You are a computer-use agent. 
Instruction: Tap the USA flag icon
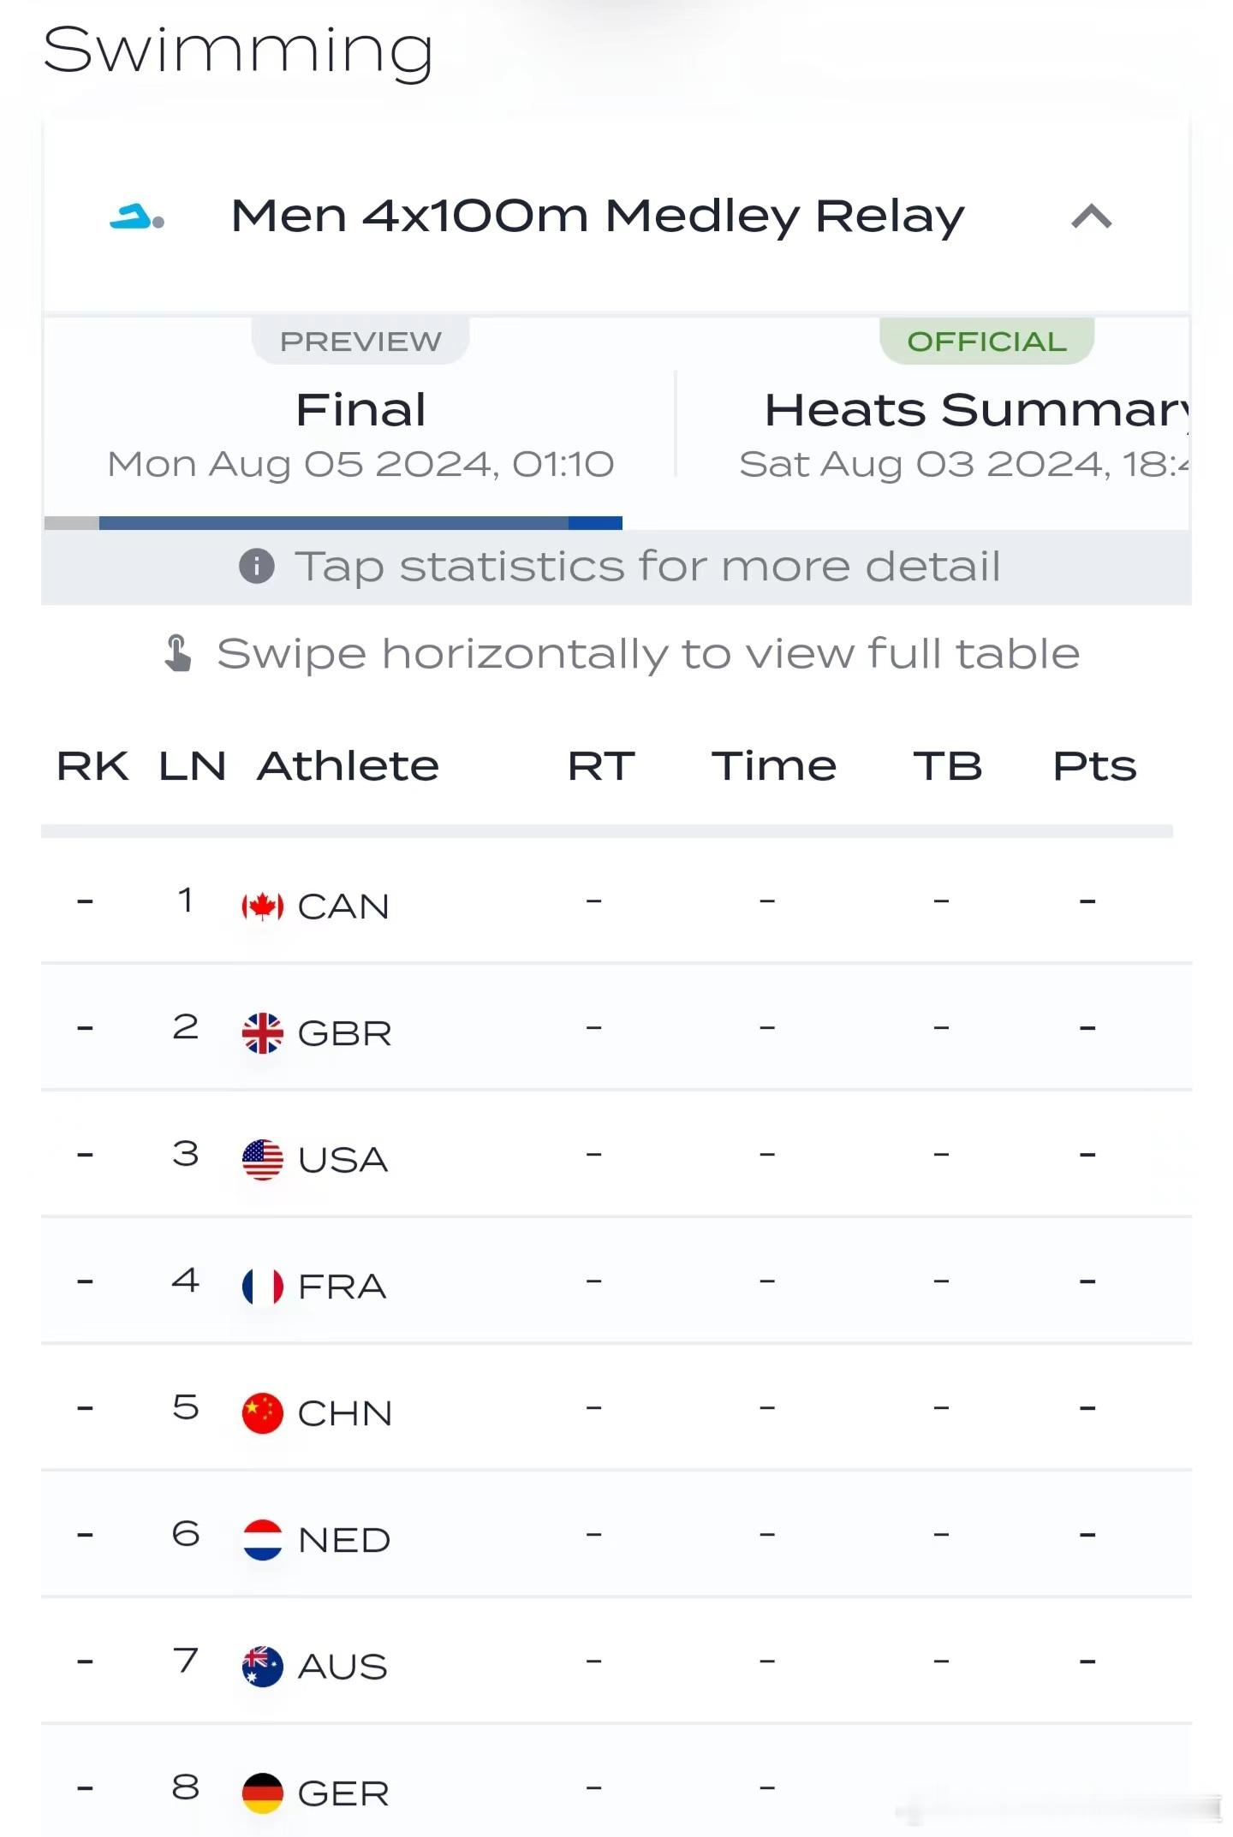point(262,1159)
